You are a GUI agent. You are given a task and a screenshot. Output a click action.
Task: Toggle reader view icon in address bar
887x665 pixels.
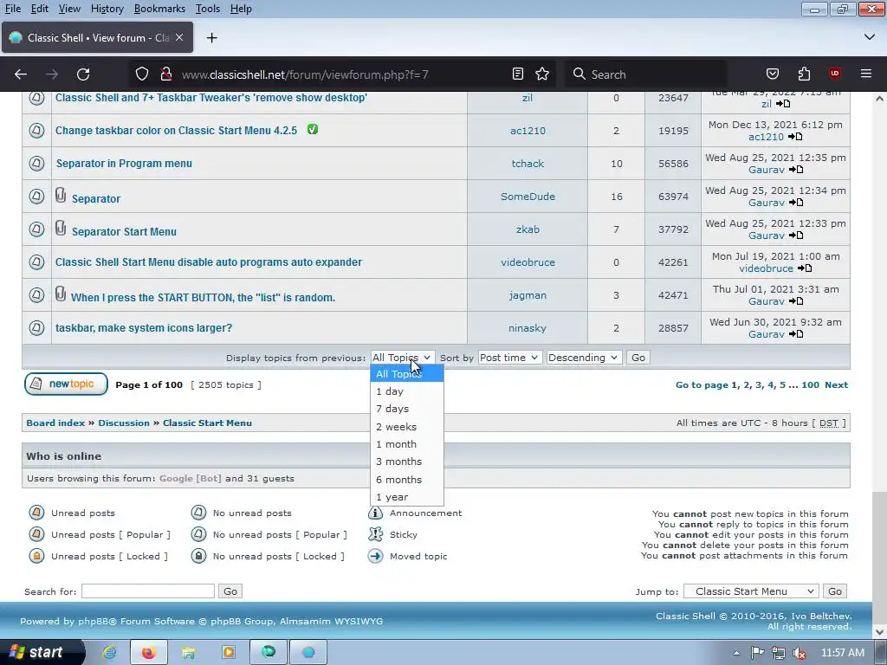(x=518, y=74)
